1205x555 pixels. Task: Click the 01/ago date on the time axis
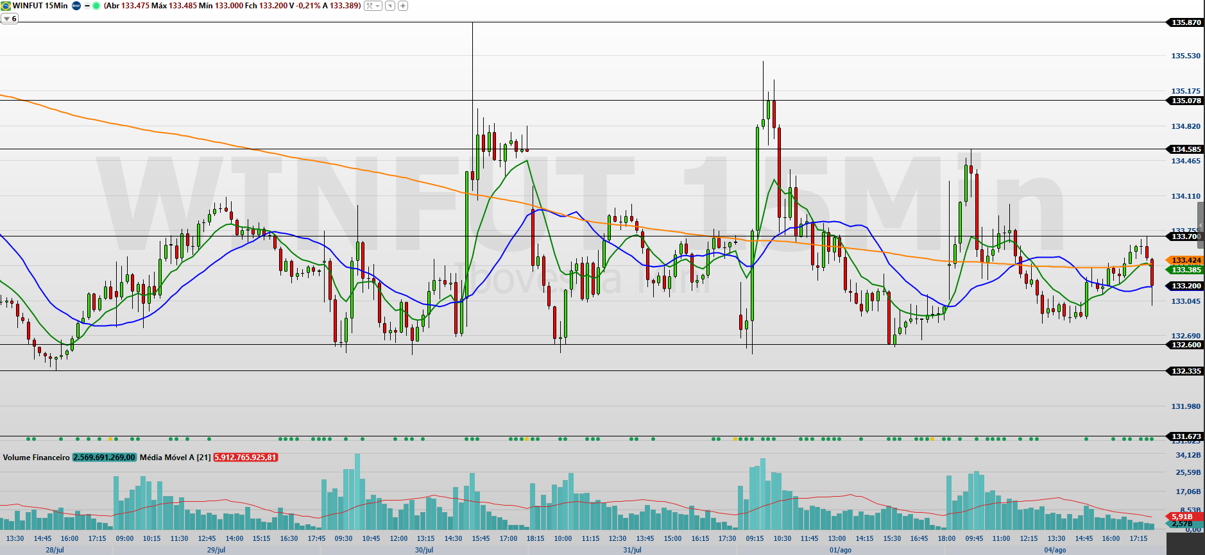click(x=841, y=550)
